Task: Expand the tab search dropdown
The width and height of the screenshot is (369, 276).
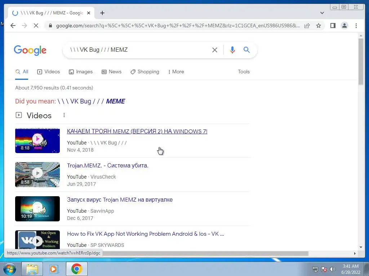Action: (322, 13)
